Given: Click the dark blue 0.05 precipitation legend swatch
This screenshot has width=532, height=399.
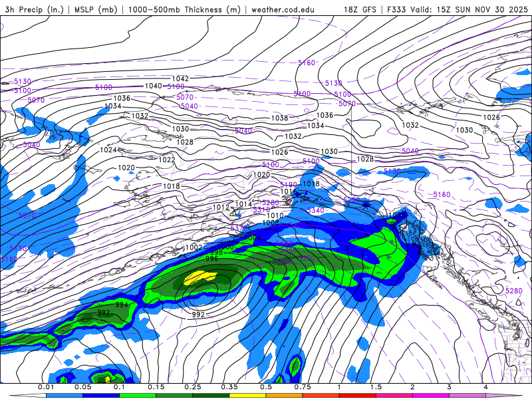Looking at the screenshot, I should [101, 396].
